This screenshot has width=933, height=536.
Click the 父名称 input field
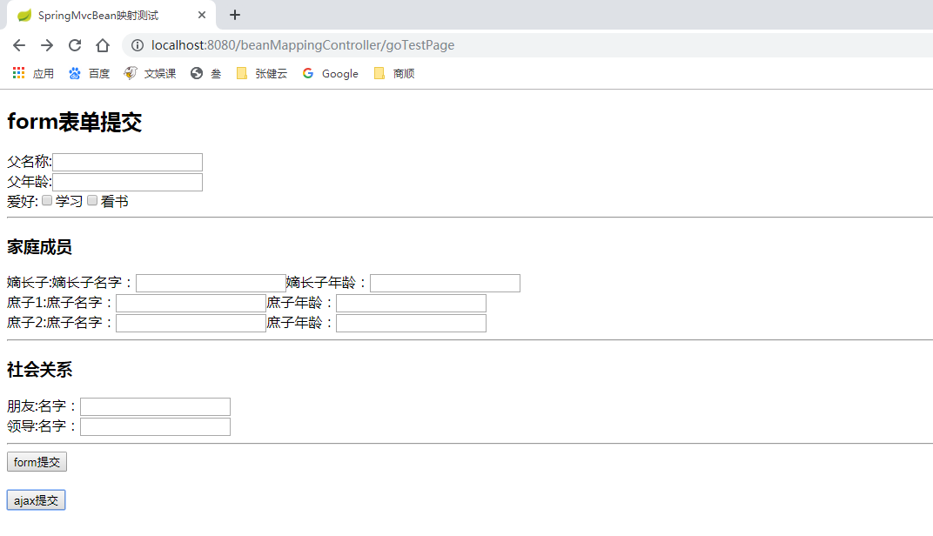pyautogui.click(x=127, y=162)
